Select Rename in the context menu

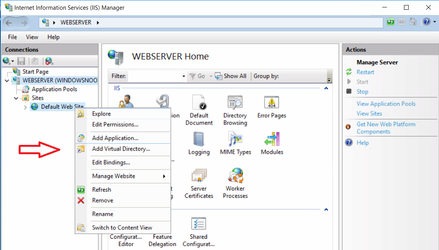123,214
